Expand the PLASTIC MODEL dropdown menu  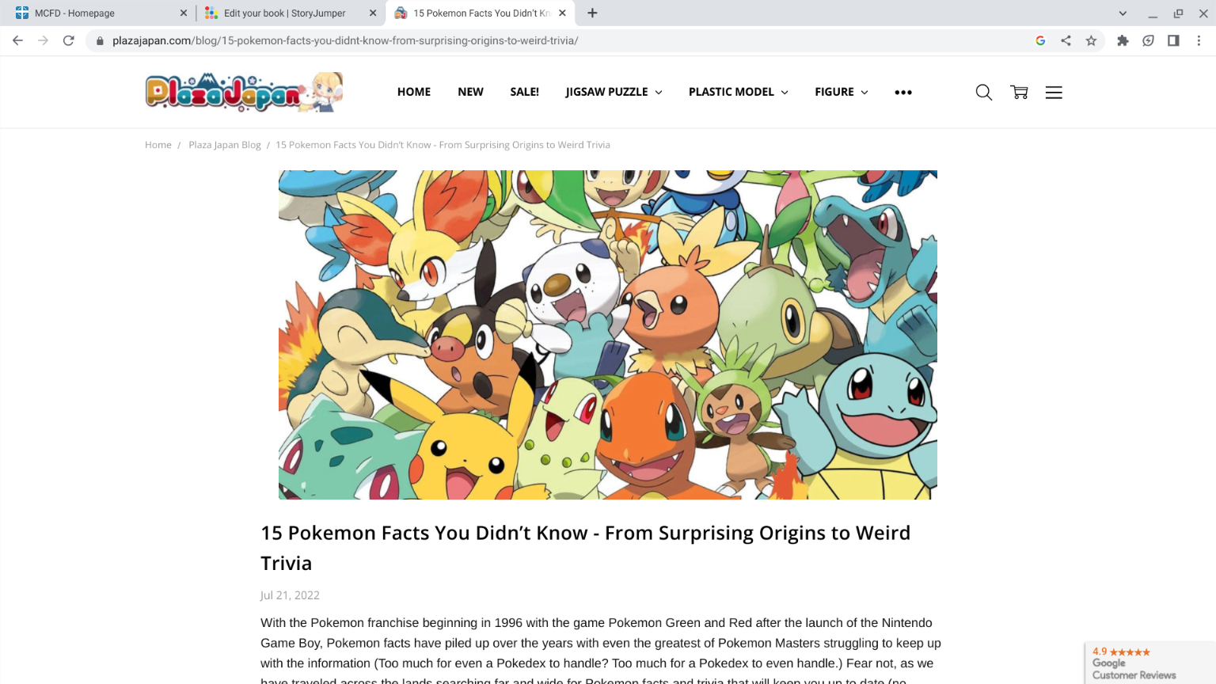[738, 92]
